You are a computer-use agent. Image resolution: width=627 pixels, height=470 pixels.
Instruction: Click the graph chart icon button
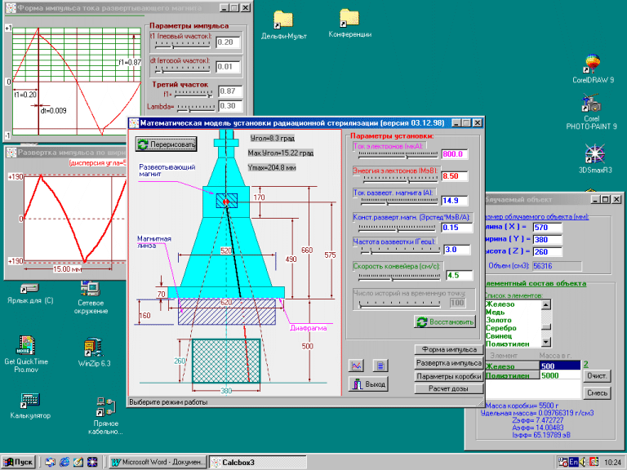(357, 366)
